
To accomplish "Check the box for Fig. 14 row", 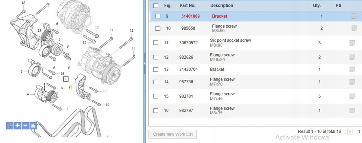I will tap(156, 82).
